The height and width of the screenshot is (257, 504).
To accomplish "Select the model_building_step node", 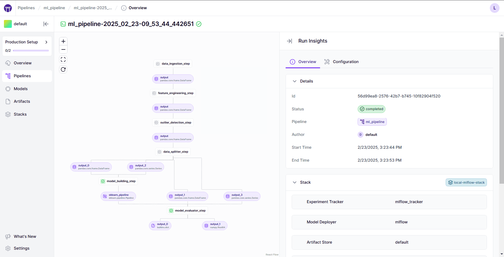I will 119,181.
